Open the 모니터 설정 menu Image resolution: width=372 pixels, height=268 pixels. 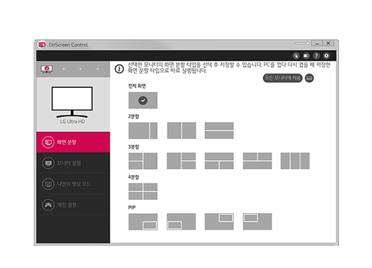[73, 163]
